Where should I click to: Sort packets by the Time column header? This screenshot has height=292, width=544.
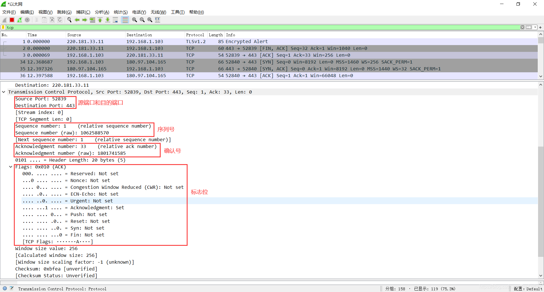[45, 35]
